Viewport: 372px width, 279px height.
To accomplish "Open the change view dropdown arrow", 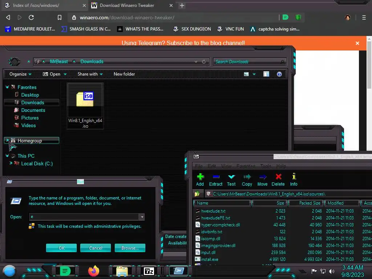I will pyautogui.click(x=254, y=74).
